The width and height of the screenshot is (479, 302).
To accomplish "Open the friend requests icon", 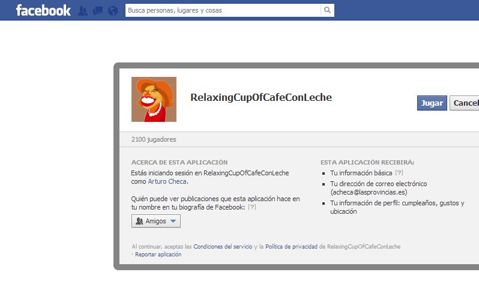I will click(x=82, y=11).
